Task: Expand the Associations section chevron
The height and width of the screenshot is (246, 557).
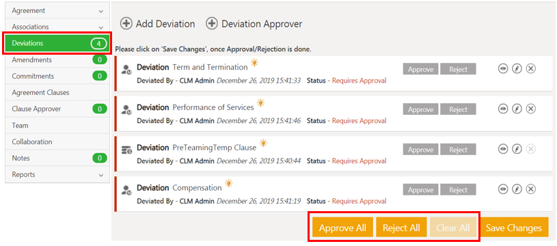Action: 101,27
